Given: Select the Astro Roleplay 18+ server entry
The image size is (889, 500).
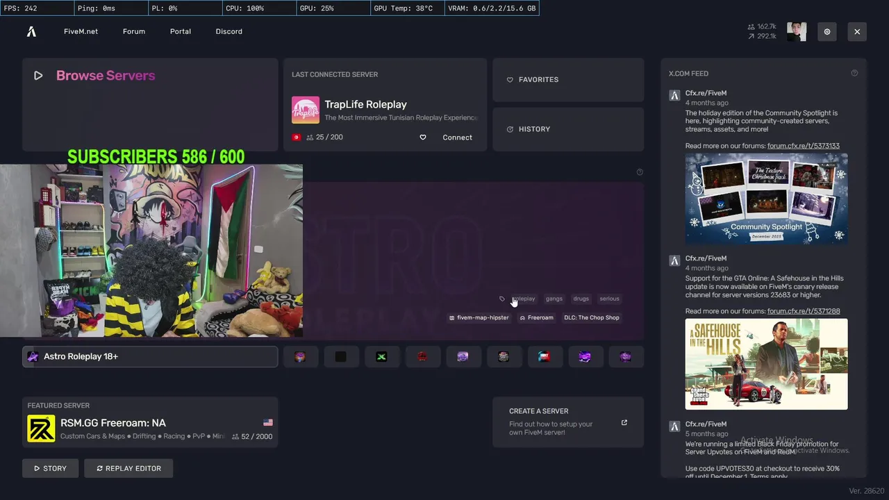Looking at the screenshot, I should [150, 356].
